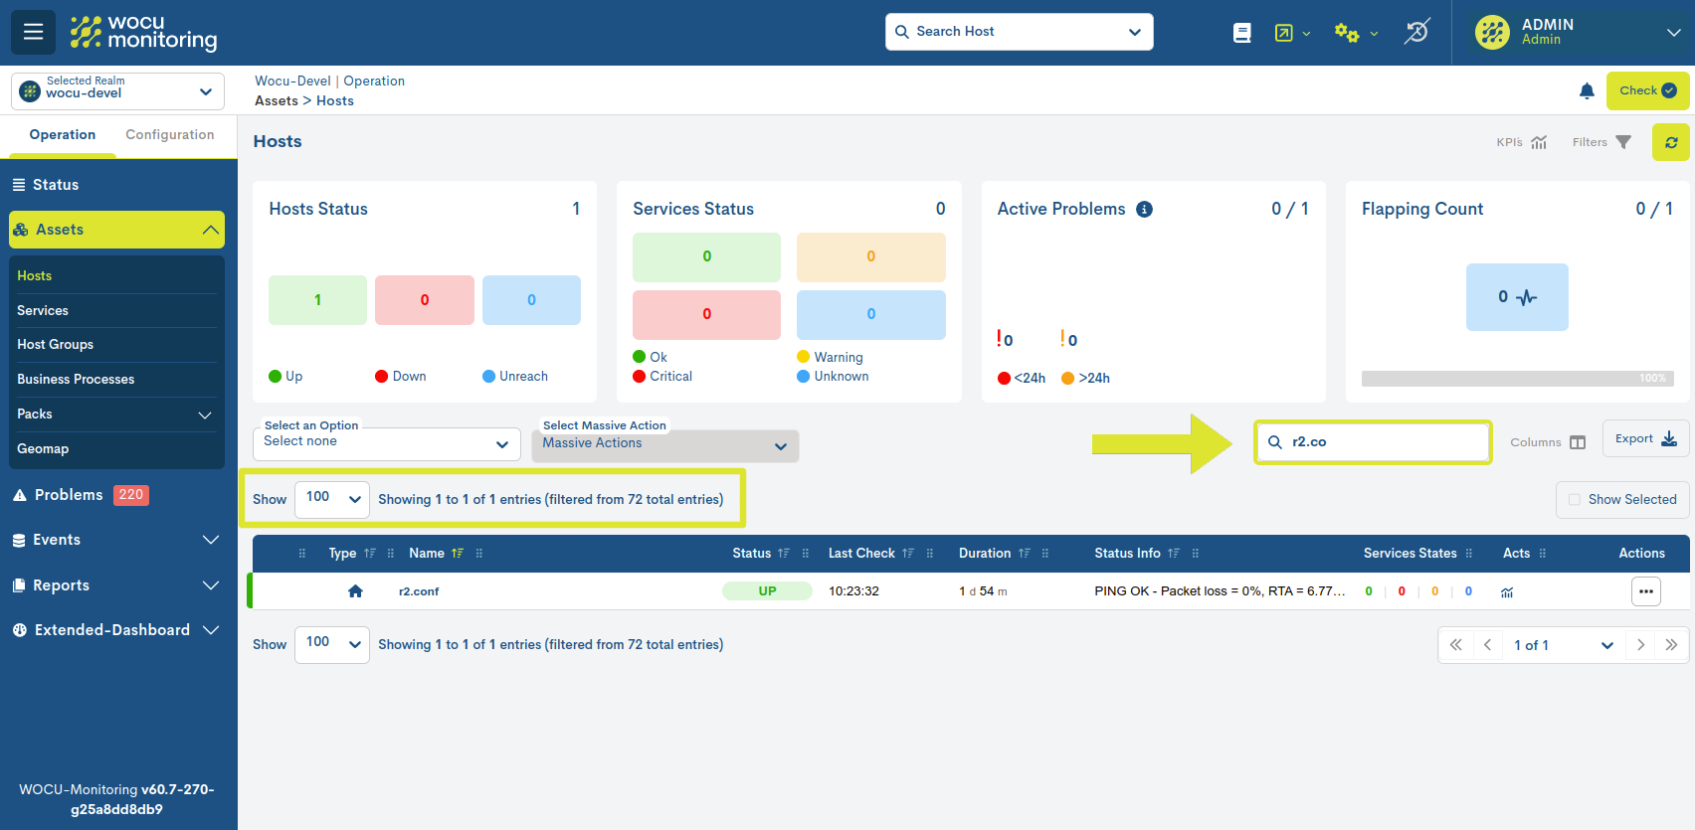
Task: Open the Filters funnel
Action: (x=1601, y=142)
